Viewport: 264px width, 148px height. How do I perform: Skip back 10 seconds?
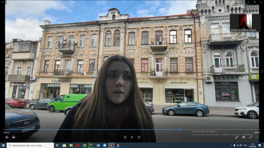click(125, 137)
